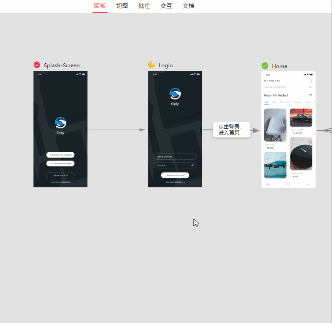
Task: Click the Google Home speaker thumbnail
Action: (301, 154)
